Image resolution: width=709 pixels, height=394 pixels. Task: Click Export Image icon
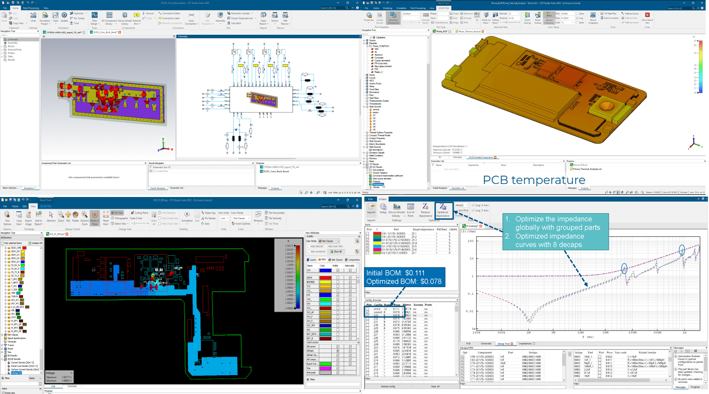[x=29, y=218]
